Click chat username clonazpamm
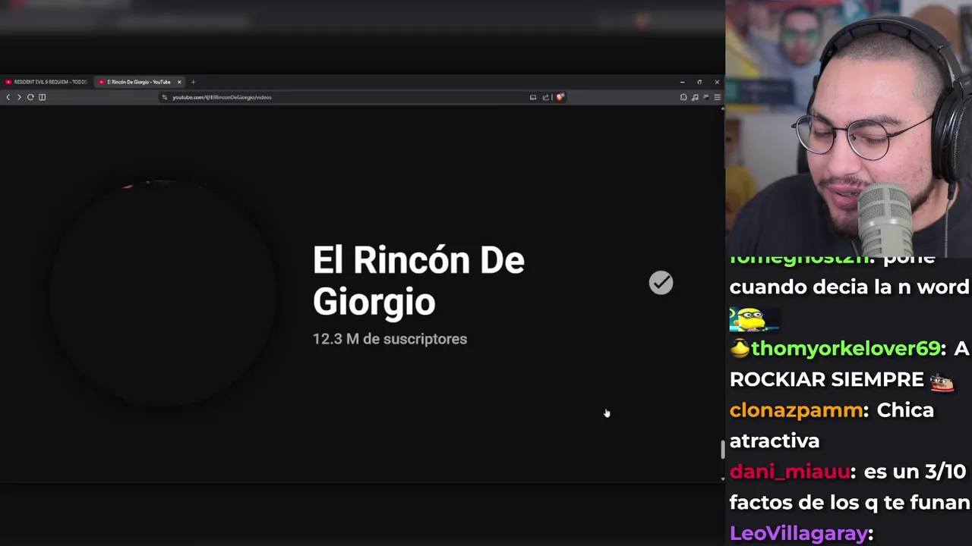 coord(796,410)
